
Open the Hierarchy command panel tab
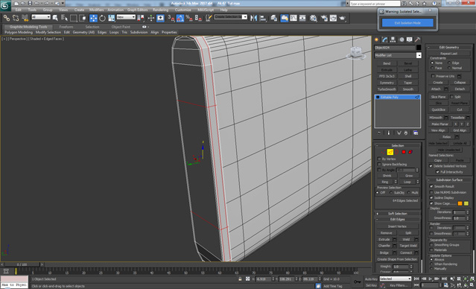[x=393, y=39]
